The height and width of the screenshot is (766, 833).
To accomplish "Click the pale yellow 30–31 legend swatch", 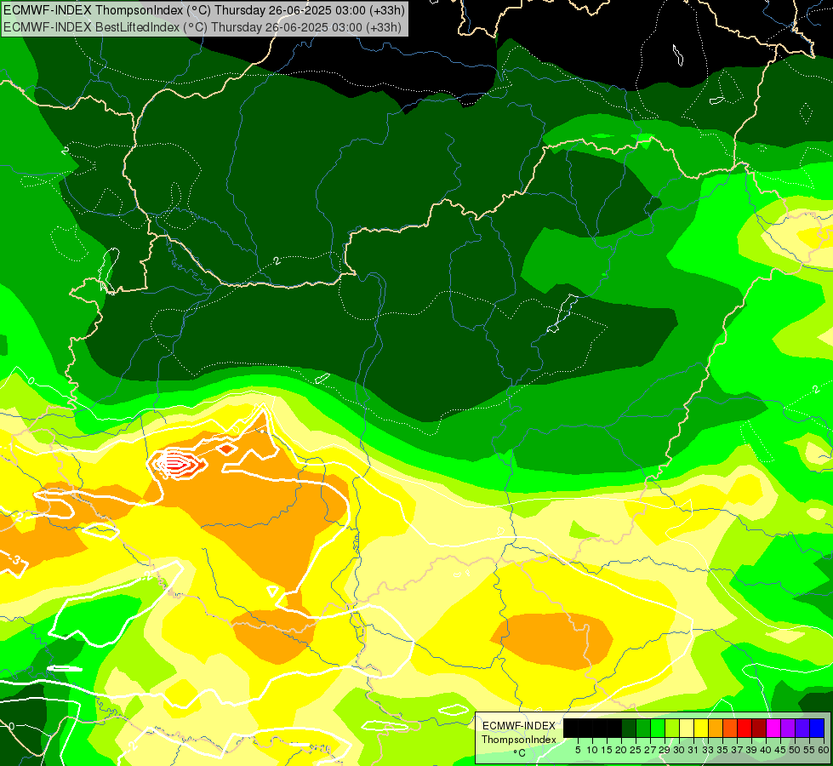I will (687, 728).
